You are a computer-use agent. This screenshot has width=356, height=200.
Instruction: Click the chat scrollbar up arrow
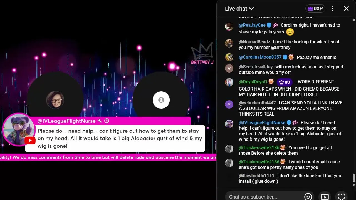tap(354, 19)
